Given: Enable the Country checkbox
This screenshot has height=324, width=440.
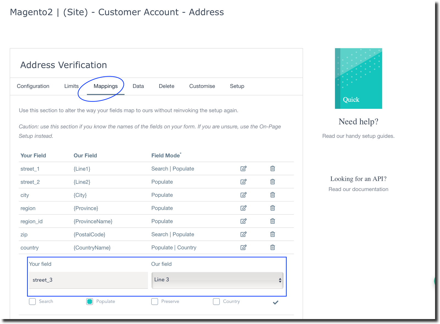Looking at the screenshot, I should tap(216, 301).
